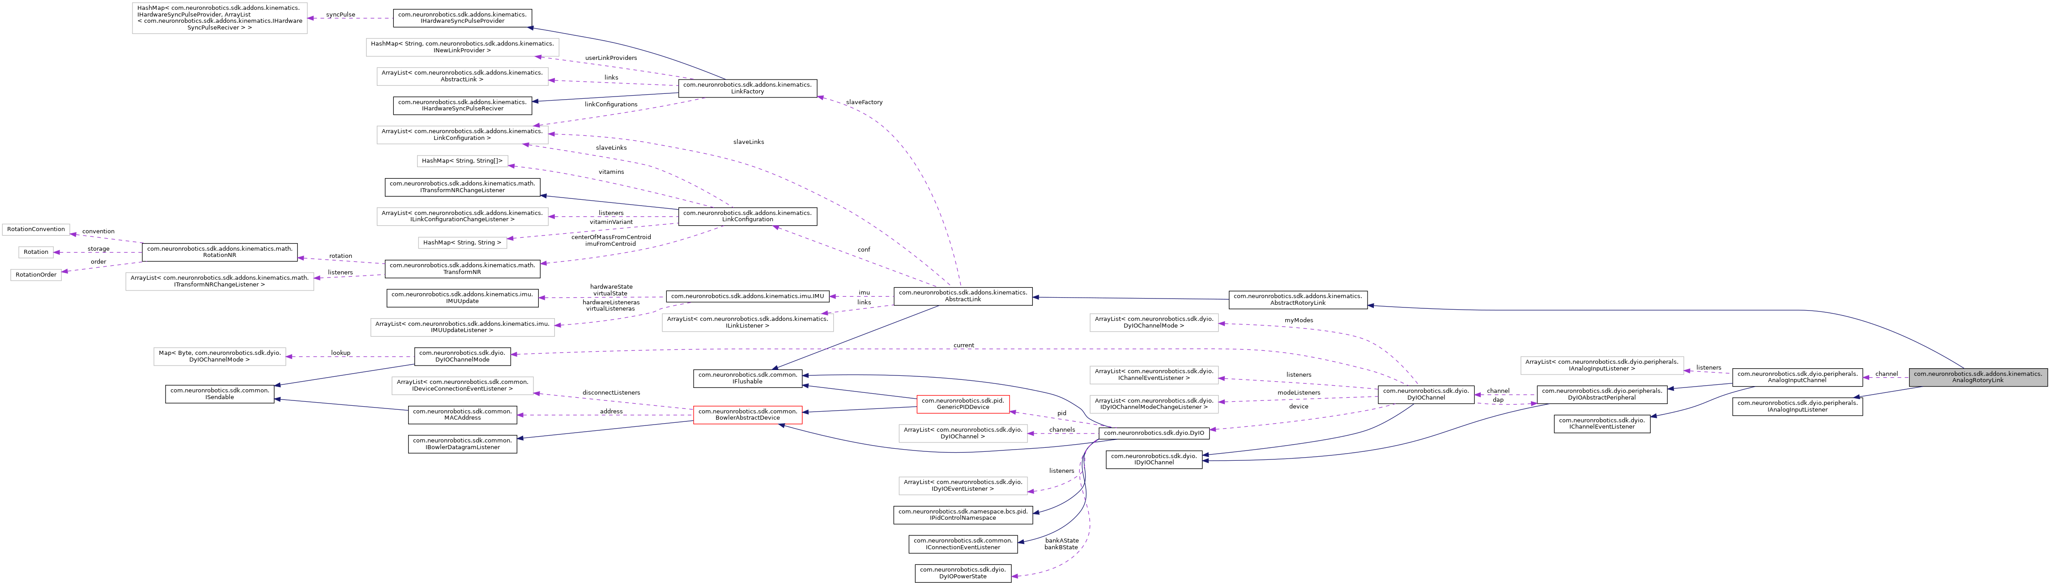
Task: Open the DyIOChannelMode class node
Action: pyautogui.click(x=462, y=357)
